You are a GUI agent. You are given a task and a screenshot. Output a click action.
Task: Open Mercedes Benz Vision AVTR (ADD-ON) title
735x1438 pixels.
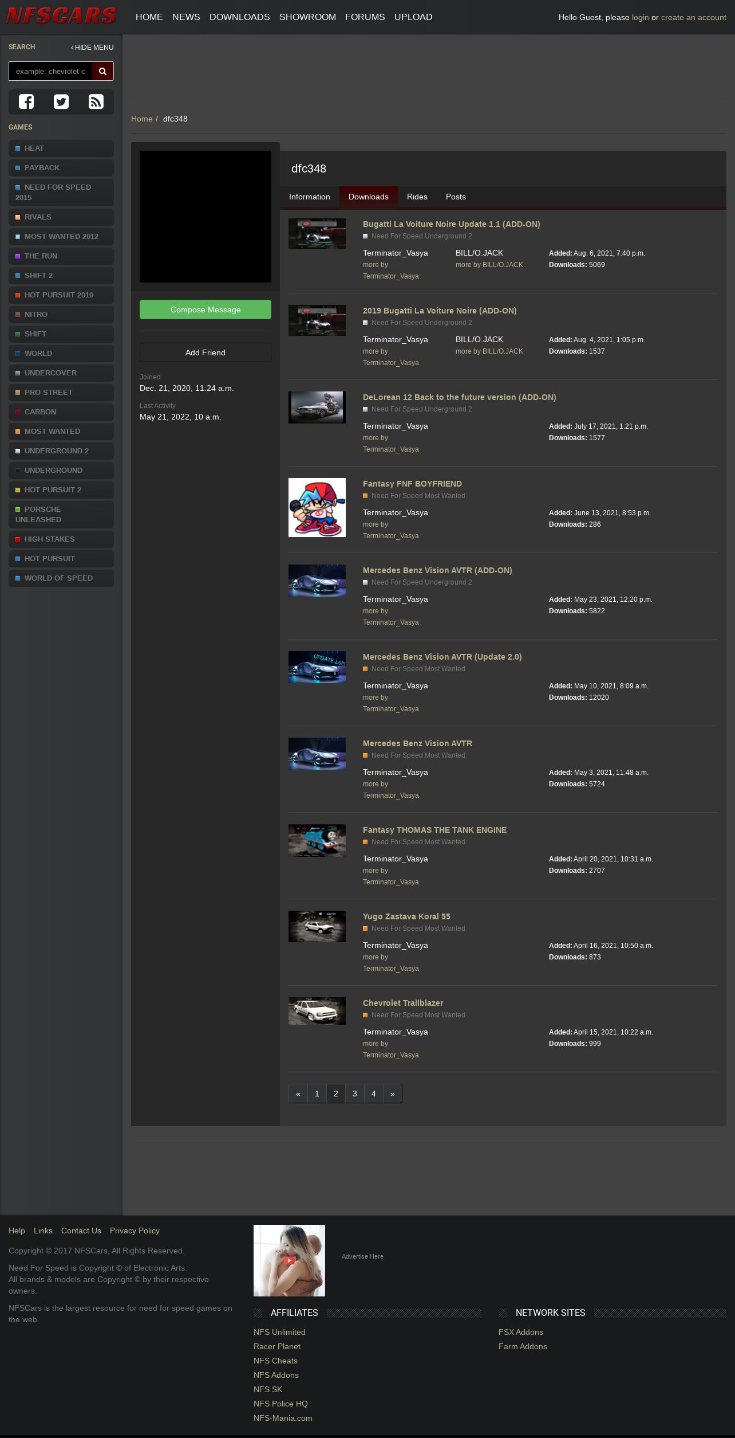click(437, 570)
